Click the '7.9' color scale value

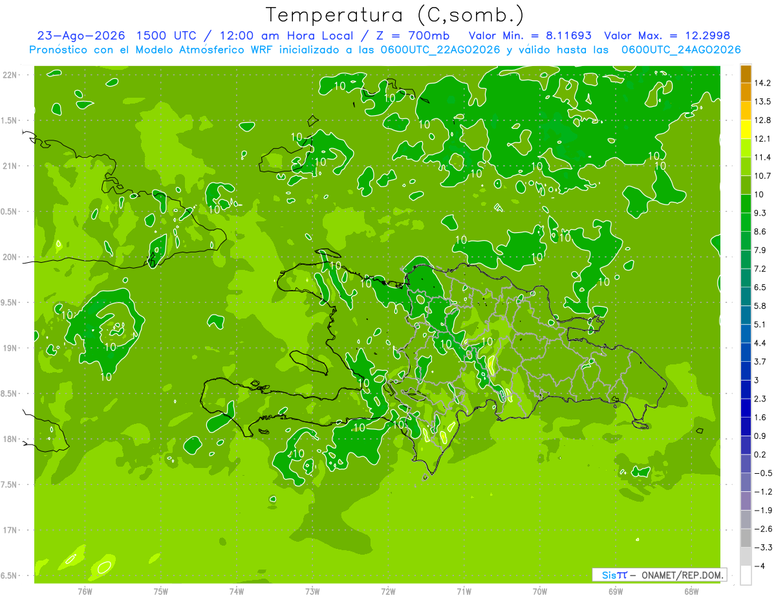pos(760,250)
